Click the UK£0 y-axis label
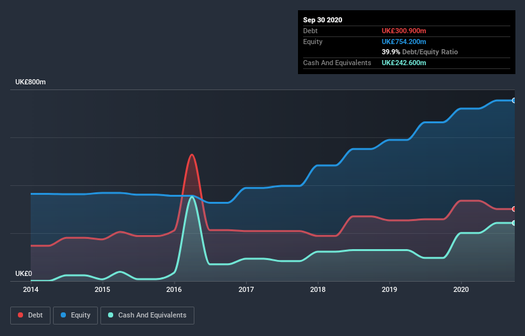 tap(24, 273)
